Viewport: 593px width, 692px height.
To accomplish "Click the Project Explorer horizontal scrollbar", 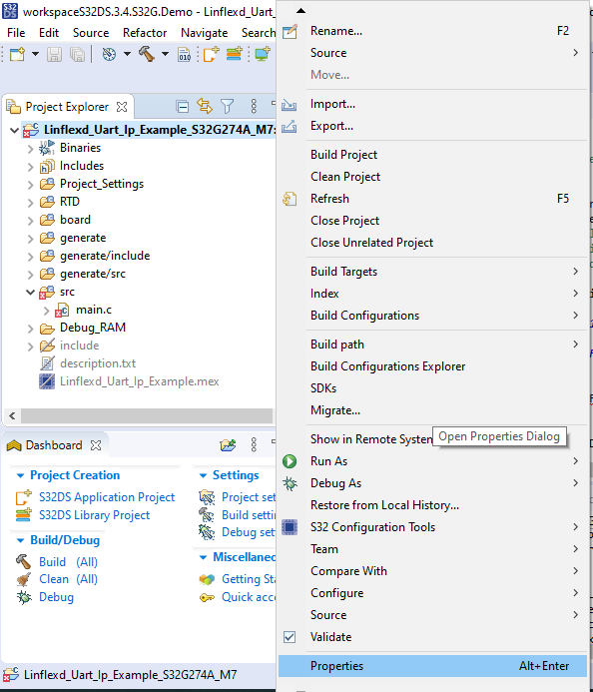I will coord(147,415).
